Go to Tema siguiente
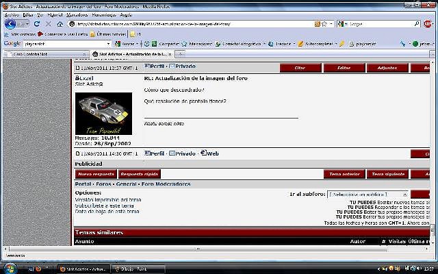This screenshot has height=274, width=438. pos(387,174)
